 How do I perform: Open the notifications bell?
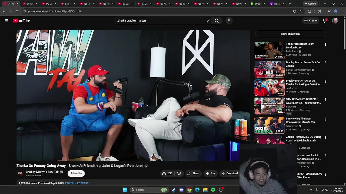coord(325,20)
